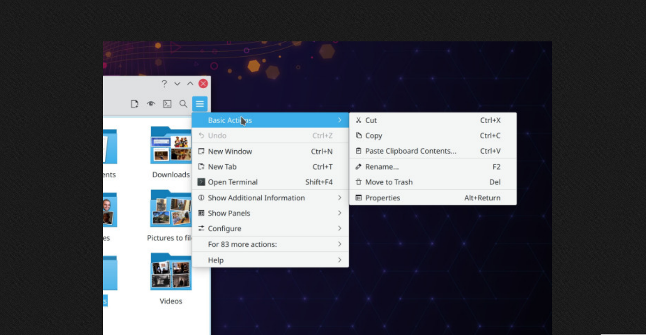This screenshot has height=335, width=646.
Task: Close the Dolphin window with red button
Action: tap(203, 84)
